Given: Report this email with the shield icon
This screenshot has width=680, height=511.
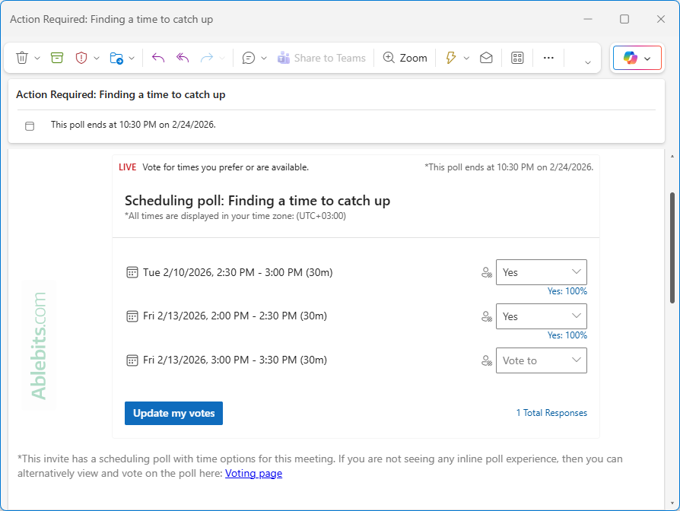Looking at the screenshot, I should tap(81, 58).
